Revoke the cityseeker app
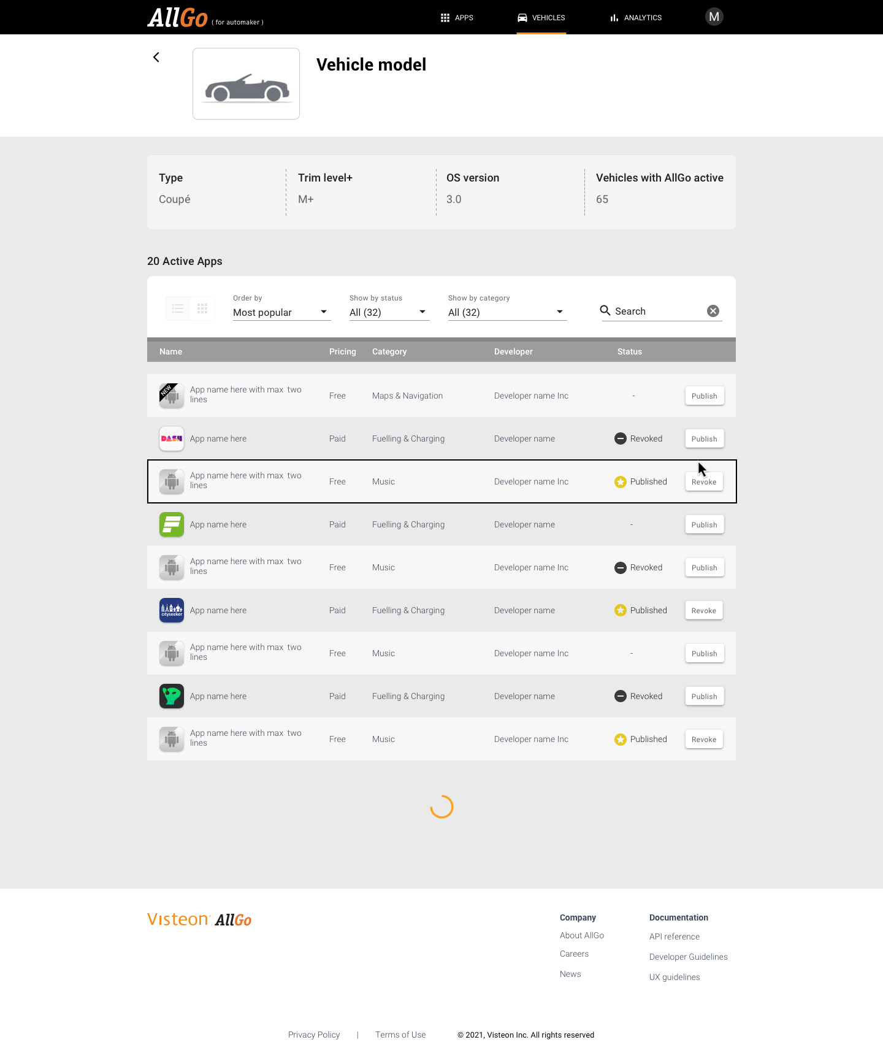Screen dimensions: 883x1045 click(x=704, y=610)
